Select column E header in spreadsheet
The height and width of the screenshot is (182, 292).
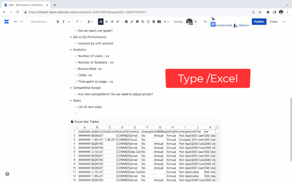[135, 127]
